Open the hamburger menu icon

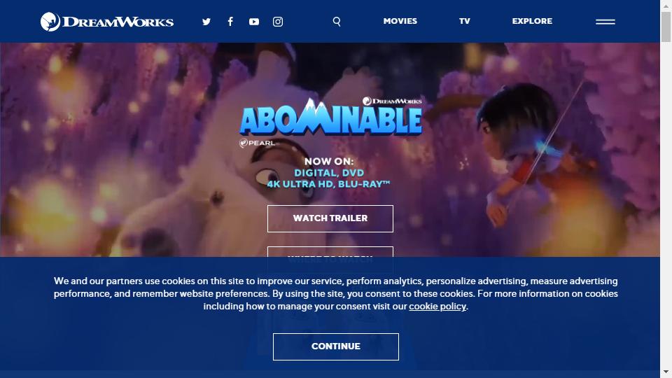pos(605,22)
